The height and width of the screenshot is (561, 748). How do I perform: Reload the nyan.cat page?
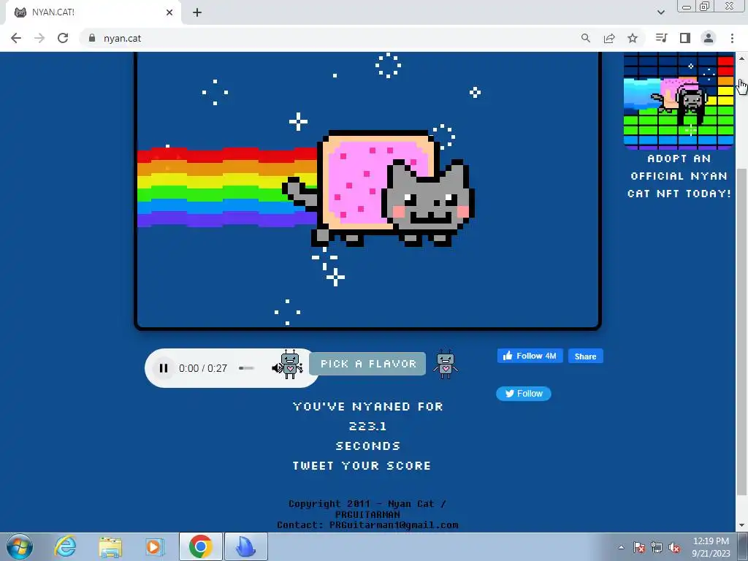tap(63, 38)
